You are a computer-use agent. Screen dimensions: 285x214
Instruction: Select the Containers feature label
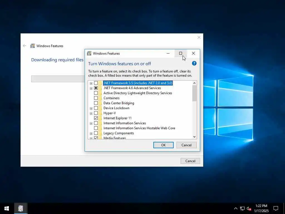[x=111, y=98]
